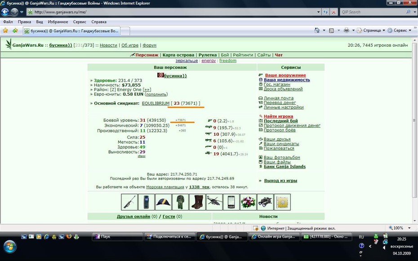Expand the Feeds button dropdown arrow
This screenshot has height=261, width=418.
338,31
